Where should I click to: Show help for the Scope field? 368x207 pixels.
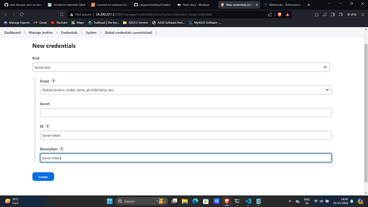click(x=54, y=81)
